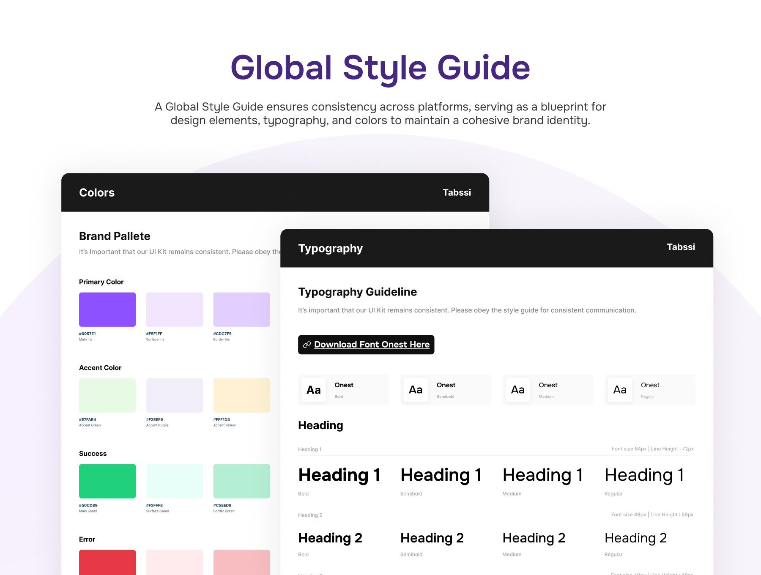Click the Primary Color section label
This screenshot has width=761, height=575.
click(x=101, y=282)
